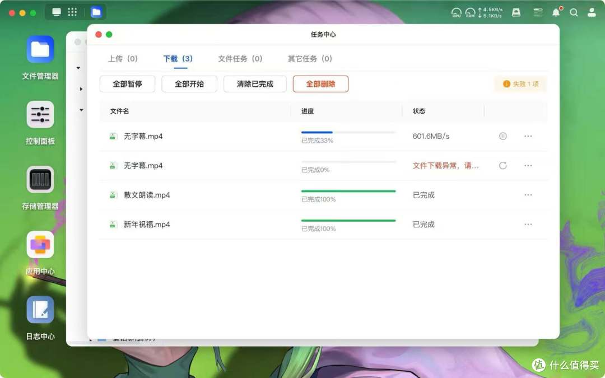The height and width of the screenshot is (378, 605).
Task: Open the notifications bell
Action: point(556,12)
